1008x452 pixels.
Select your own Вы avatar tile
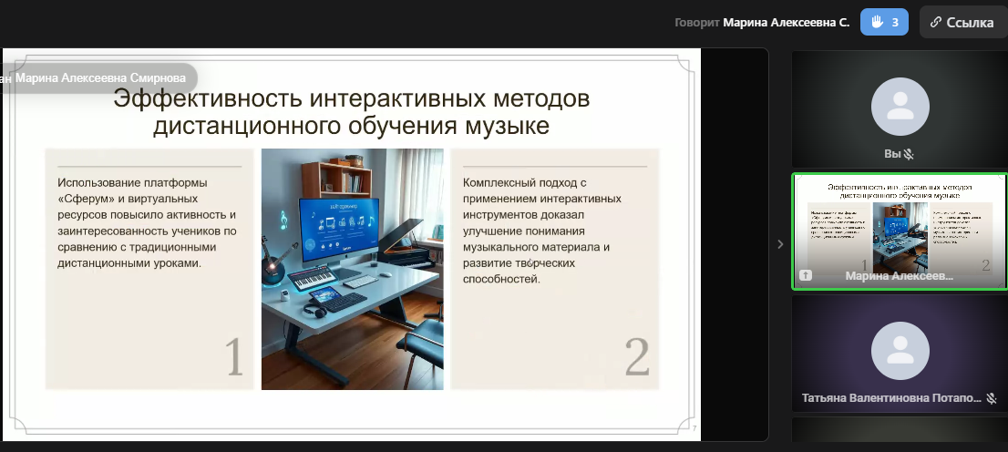coord(899,107)
